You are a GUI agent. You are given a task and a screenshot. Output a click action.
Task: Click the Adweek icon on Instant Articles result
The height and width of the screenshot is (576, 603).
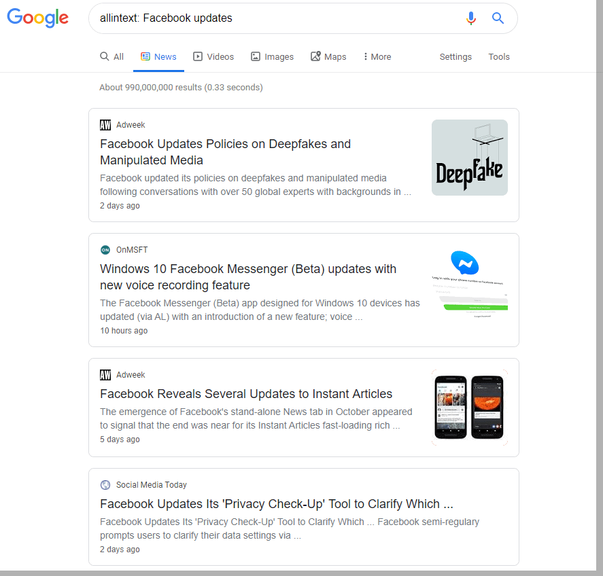pyautogui.click(x=105, y=375)
